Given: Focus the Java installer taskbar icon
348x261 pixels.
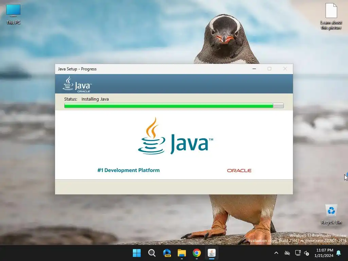Looking at the screenshot, I should click(x=211, y=253).
